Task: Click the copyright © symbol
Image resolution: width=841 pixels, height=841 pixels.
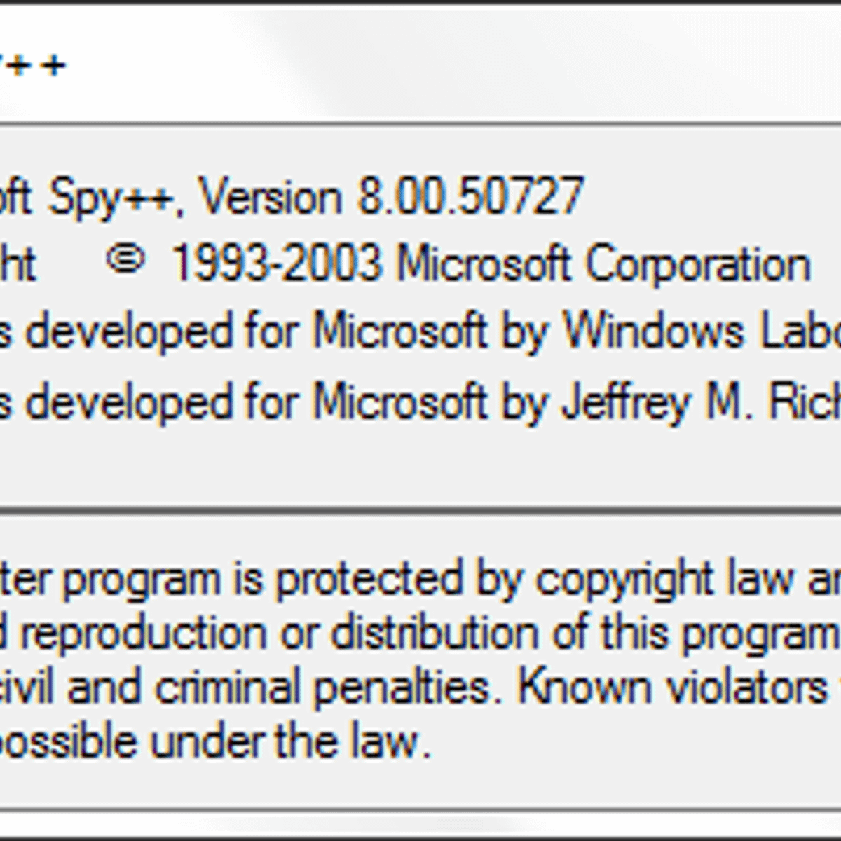Action: 125,261
